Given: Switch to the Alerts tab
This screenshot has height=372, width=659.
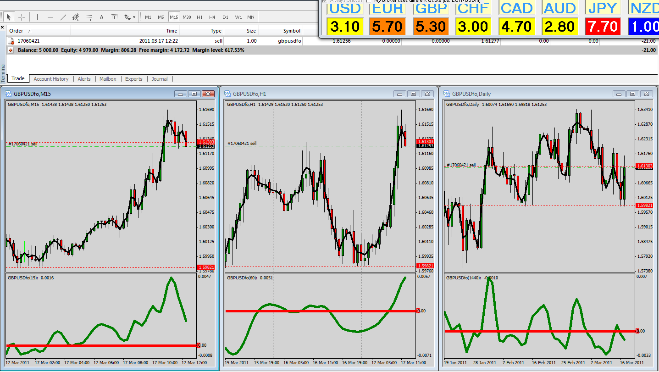Looking at the screenshot, I should pos(84,79).
